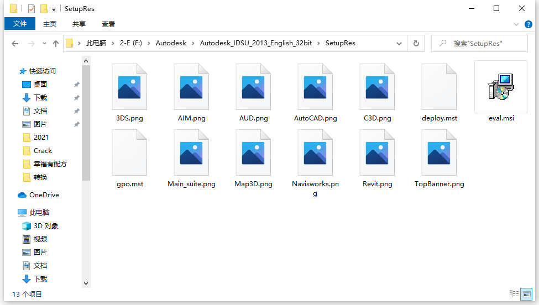539x305 pixels.
Task: Open 文档 under quick access
Action: pyautogui.click(x=40, y=111)
